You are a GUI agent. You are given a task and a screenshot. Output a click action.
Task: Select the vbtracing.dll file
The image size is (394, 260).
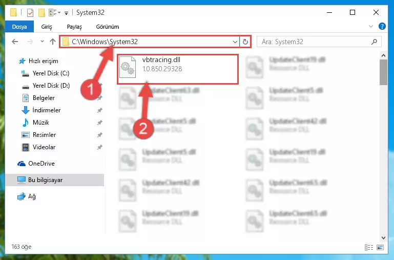click(178, 69)
